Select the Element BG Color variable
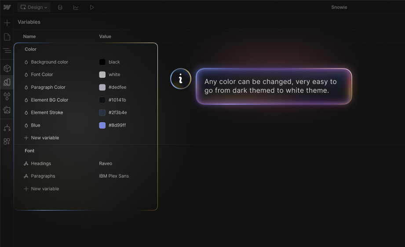The height and width of the screenshot is (247, 405). tap(50, 100)
